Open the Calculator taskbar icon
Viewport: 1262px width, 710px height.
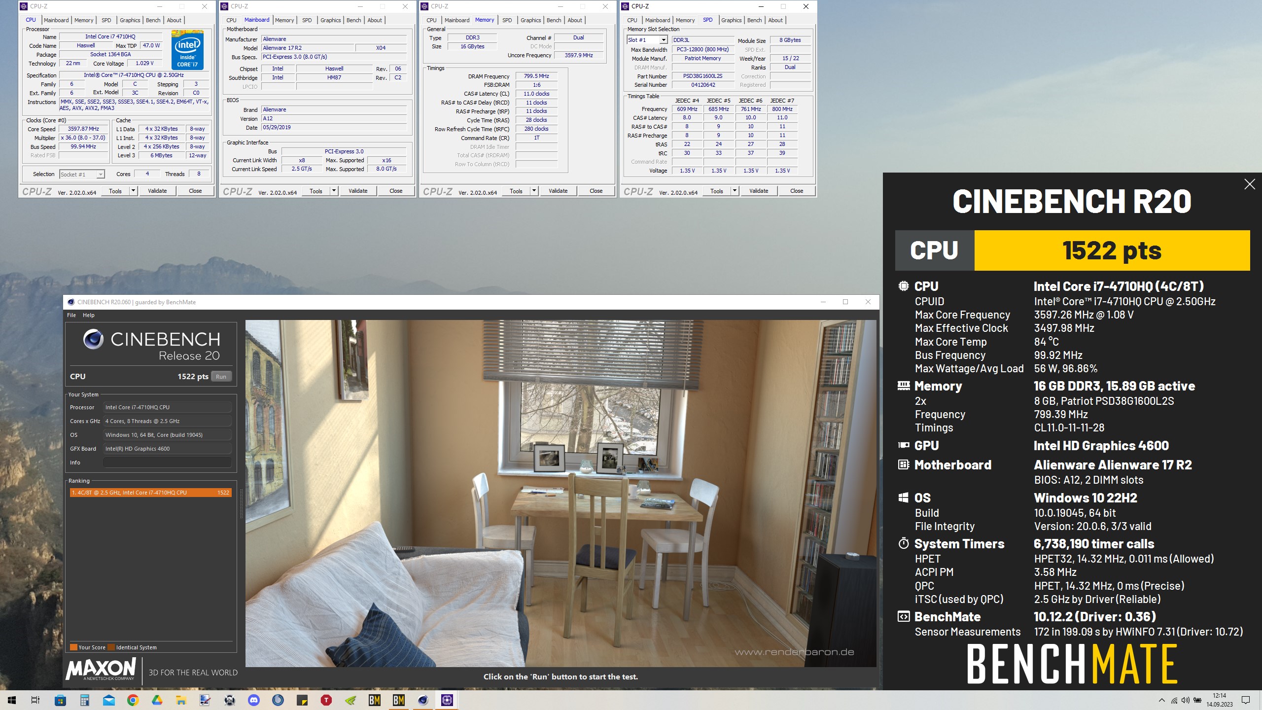tap(84, 700)
